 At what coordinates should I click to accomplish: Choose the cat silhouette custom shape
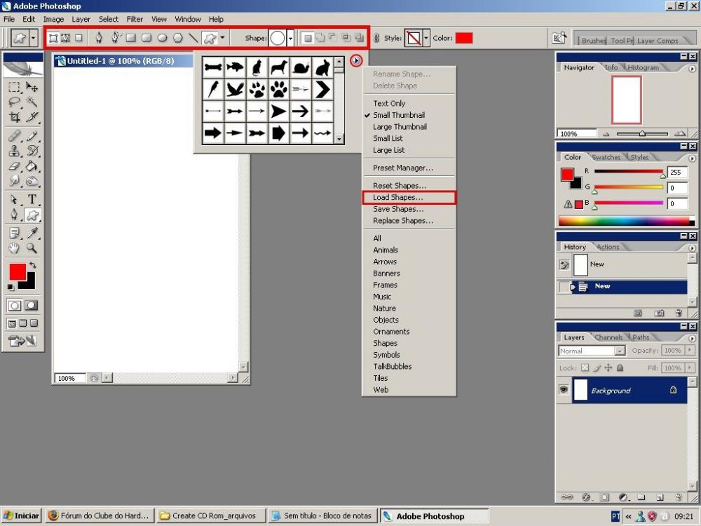[x=257, y=67]
